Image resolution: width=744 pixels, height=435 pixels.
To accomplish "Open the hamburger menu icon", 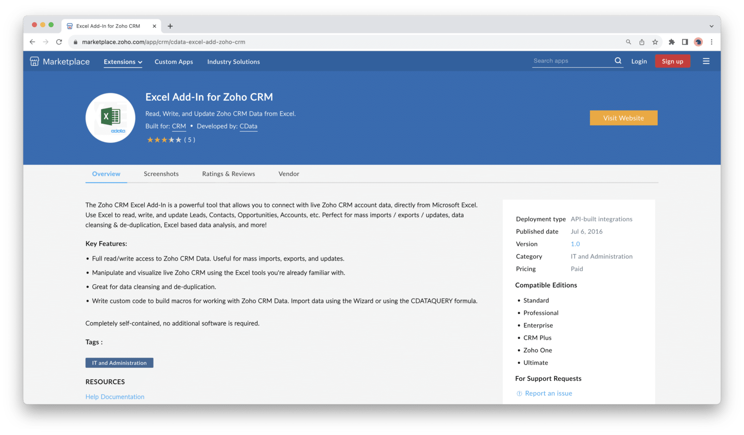I will click(x=706, y=62).
